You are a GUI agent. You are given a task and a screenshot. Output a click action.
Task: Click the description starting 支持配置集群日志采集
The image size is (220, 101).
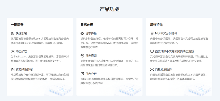pos(109,63)
